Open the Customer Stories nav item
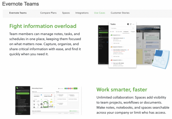The height and width of the screenshot is (119, 172). coord(120,13)
